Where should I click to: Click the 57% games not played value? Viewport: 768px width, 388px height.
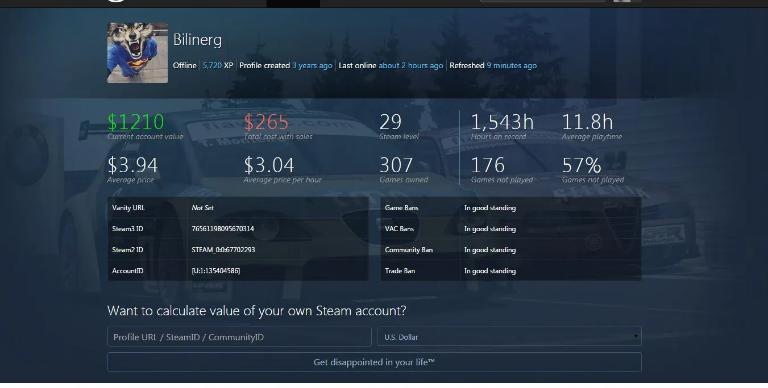(x=582, y=165)
